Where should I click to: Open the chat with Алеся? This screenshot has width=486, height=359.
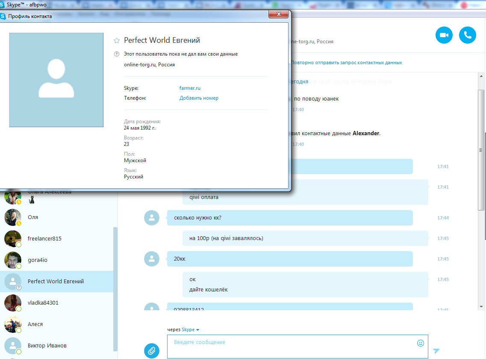57,324
